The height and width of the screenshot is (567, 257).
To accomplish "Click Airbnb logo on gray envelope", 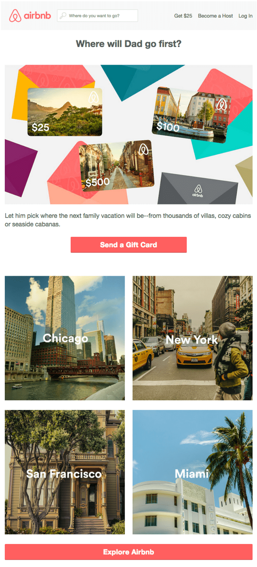I will (x=198, y=191).
